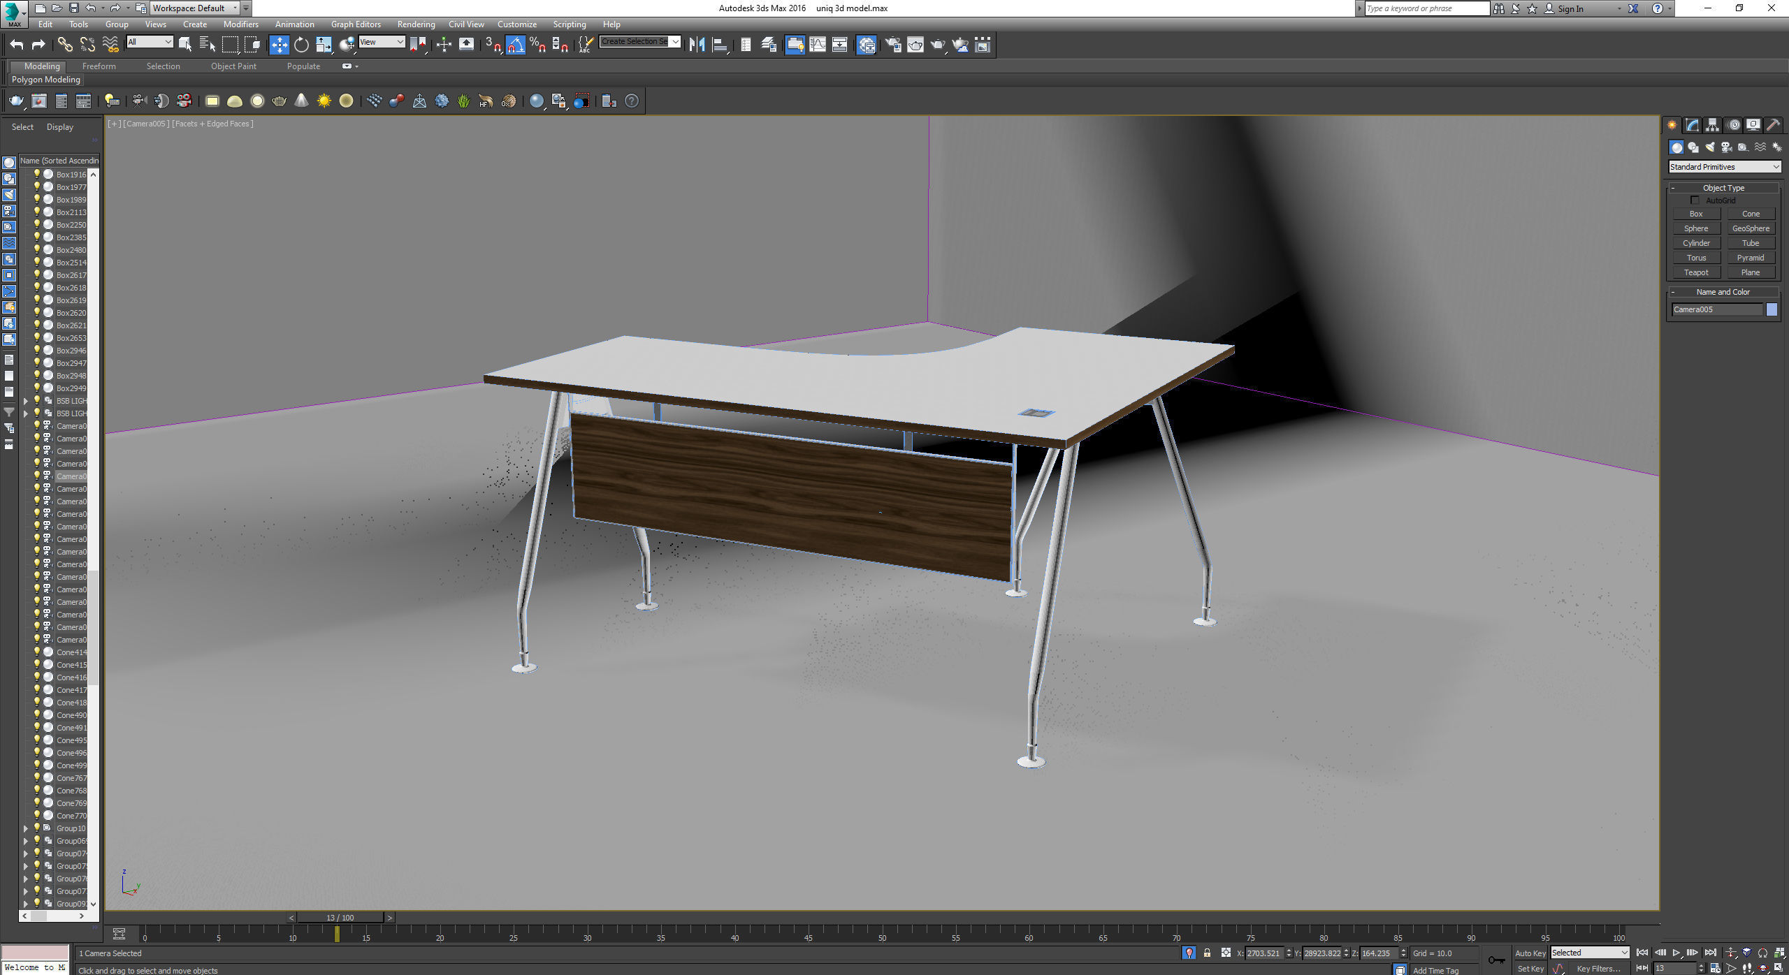This screenshot has width=1789, height=975.
Task: Click the 13 / 100 time slider handle
Action: [340, 918]
